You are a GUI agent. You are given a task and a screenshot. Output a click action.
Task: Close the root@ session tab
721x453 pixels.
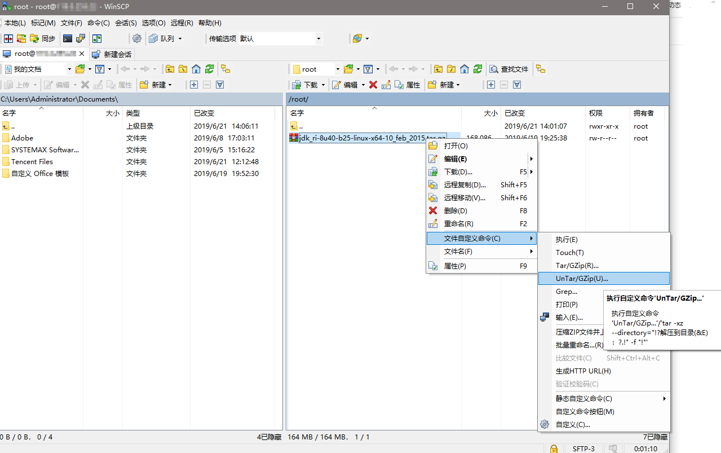(x=82, y=54)
